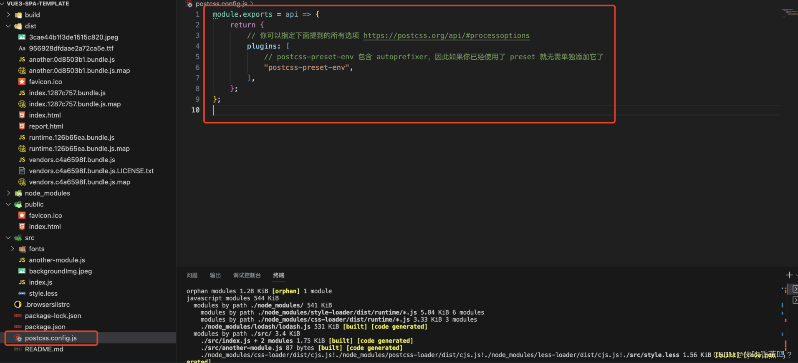798x363 pixels.
Task: Click the postcss.config.js breadcrumb label
Action: coord(221,4)
